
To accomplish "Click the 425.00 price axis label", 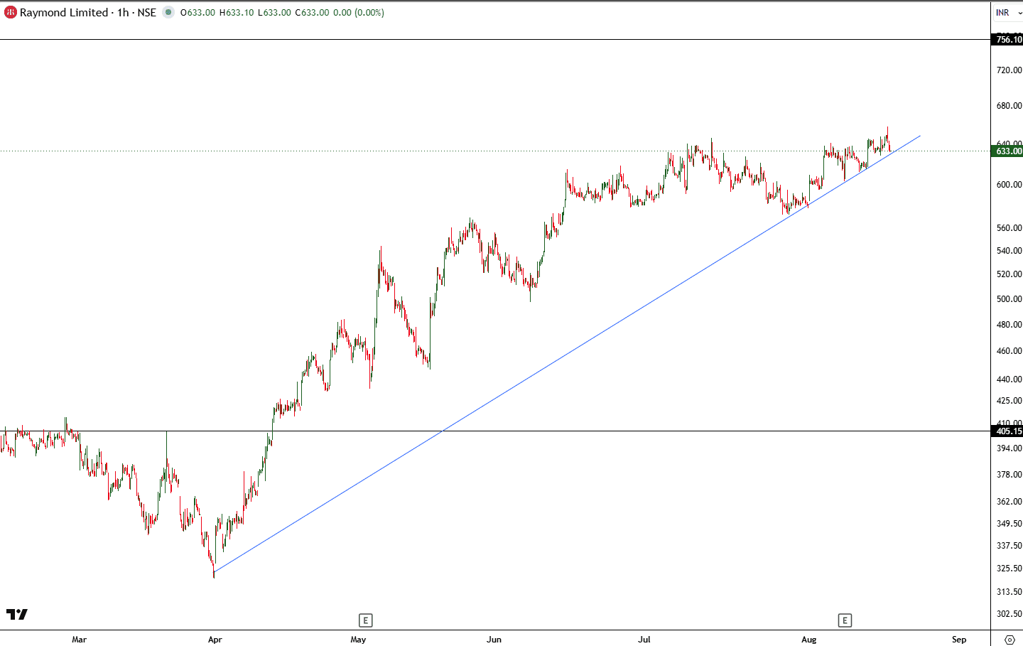I will pos(1009,400).
